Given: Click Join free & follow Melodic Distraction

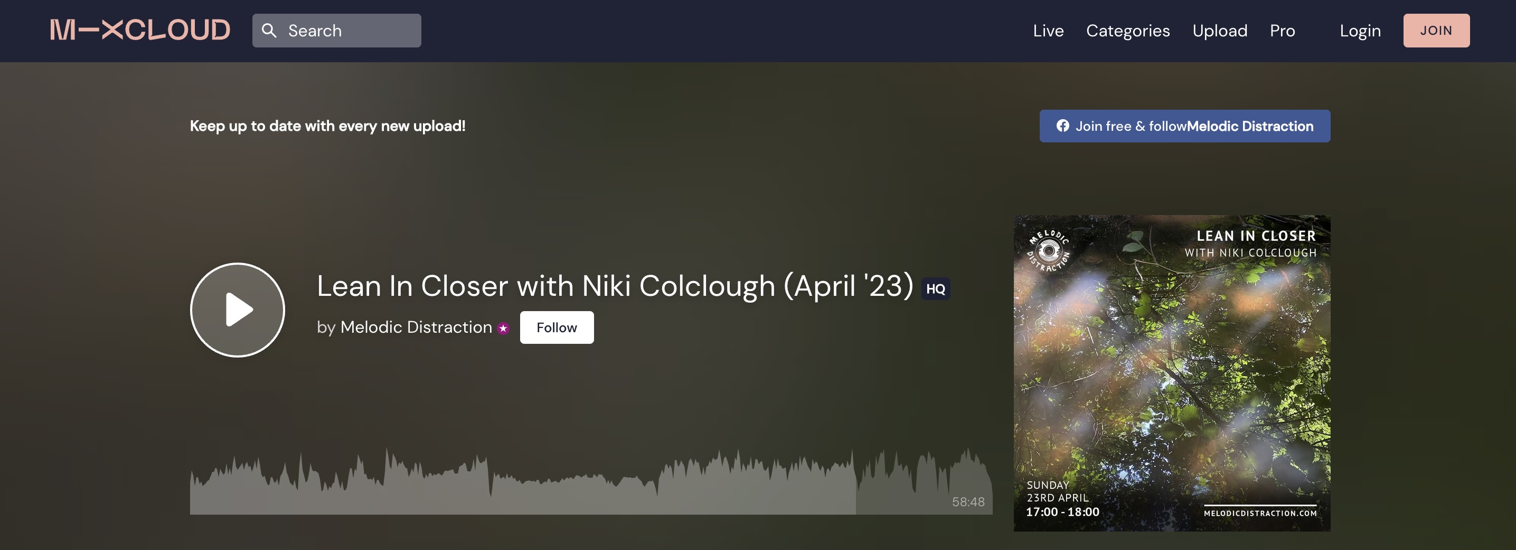Looking at the screenshot, I should [x=1185, y=126].
